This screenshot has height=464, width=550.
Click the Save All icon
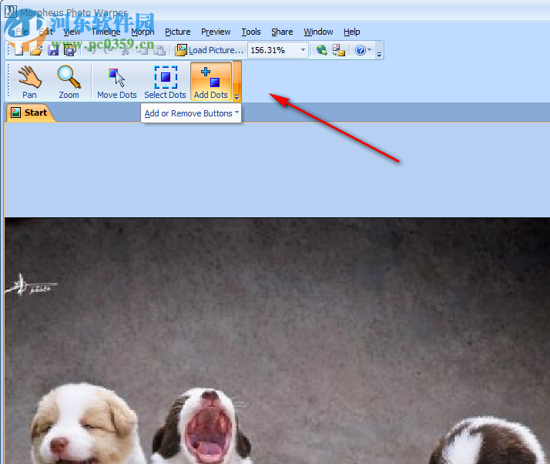[70, 50]
